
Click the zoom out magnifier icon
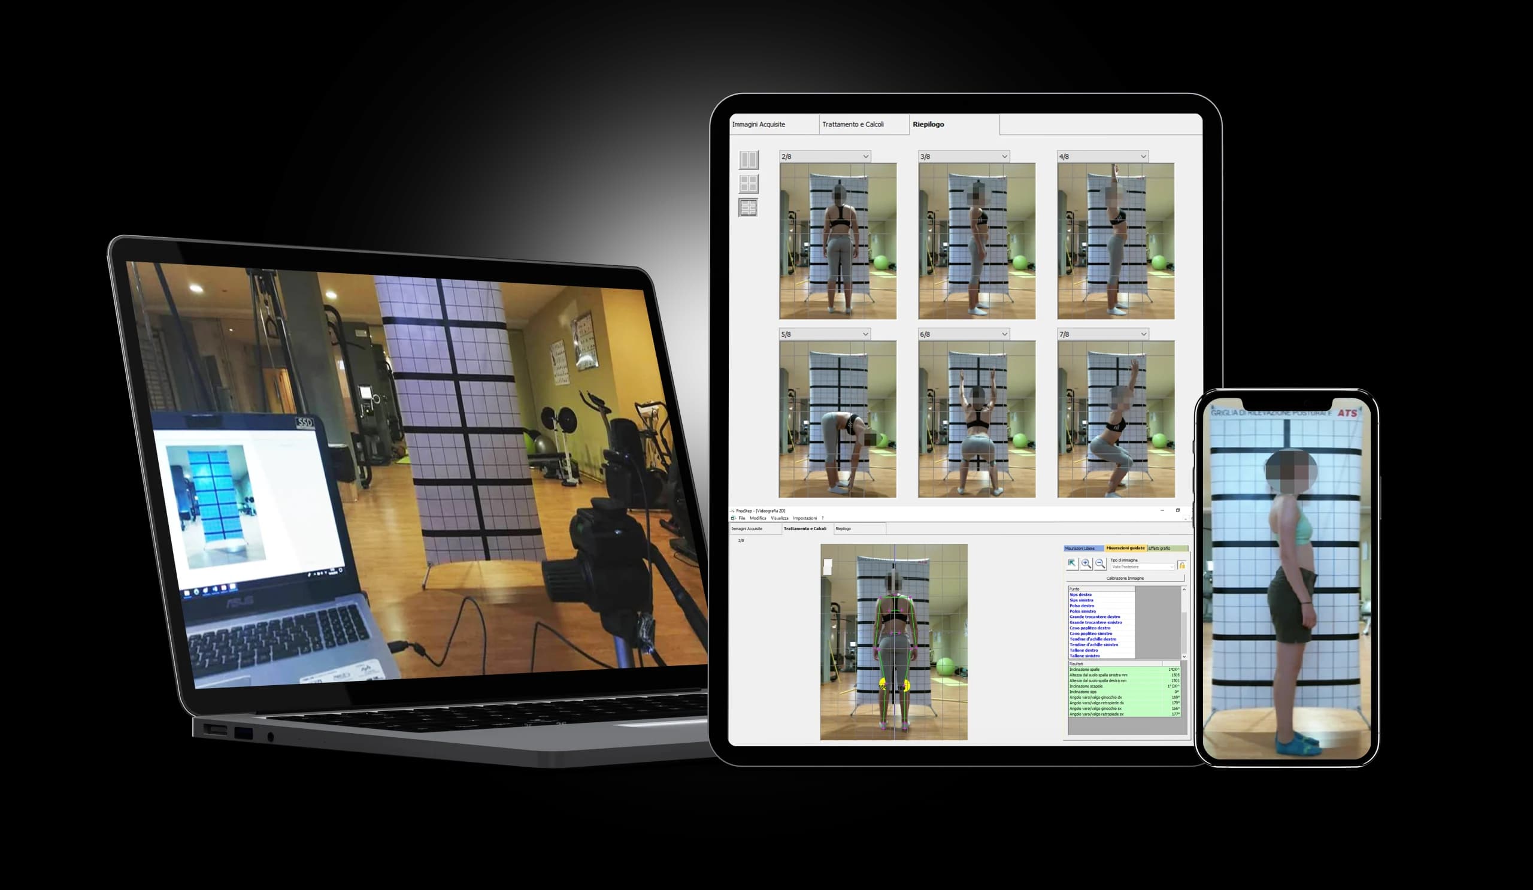coord(1100,564)
